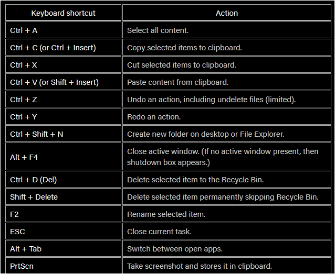Click the "Rename selected item." description
The height and width of the screenshot is (274, 335).
click(166, 214)
